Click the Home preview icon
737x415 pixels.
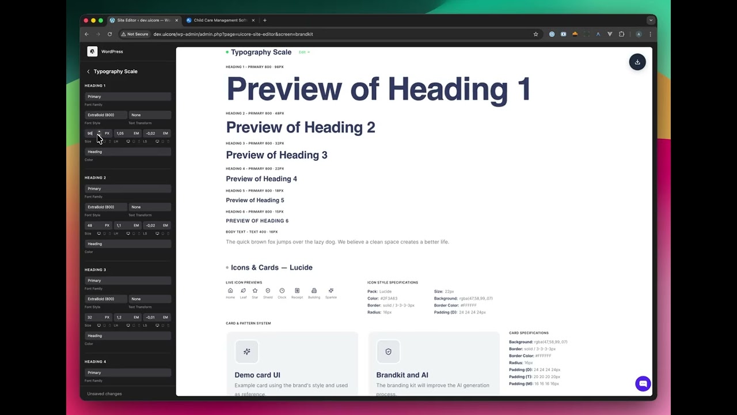230,290
